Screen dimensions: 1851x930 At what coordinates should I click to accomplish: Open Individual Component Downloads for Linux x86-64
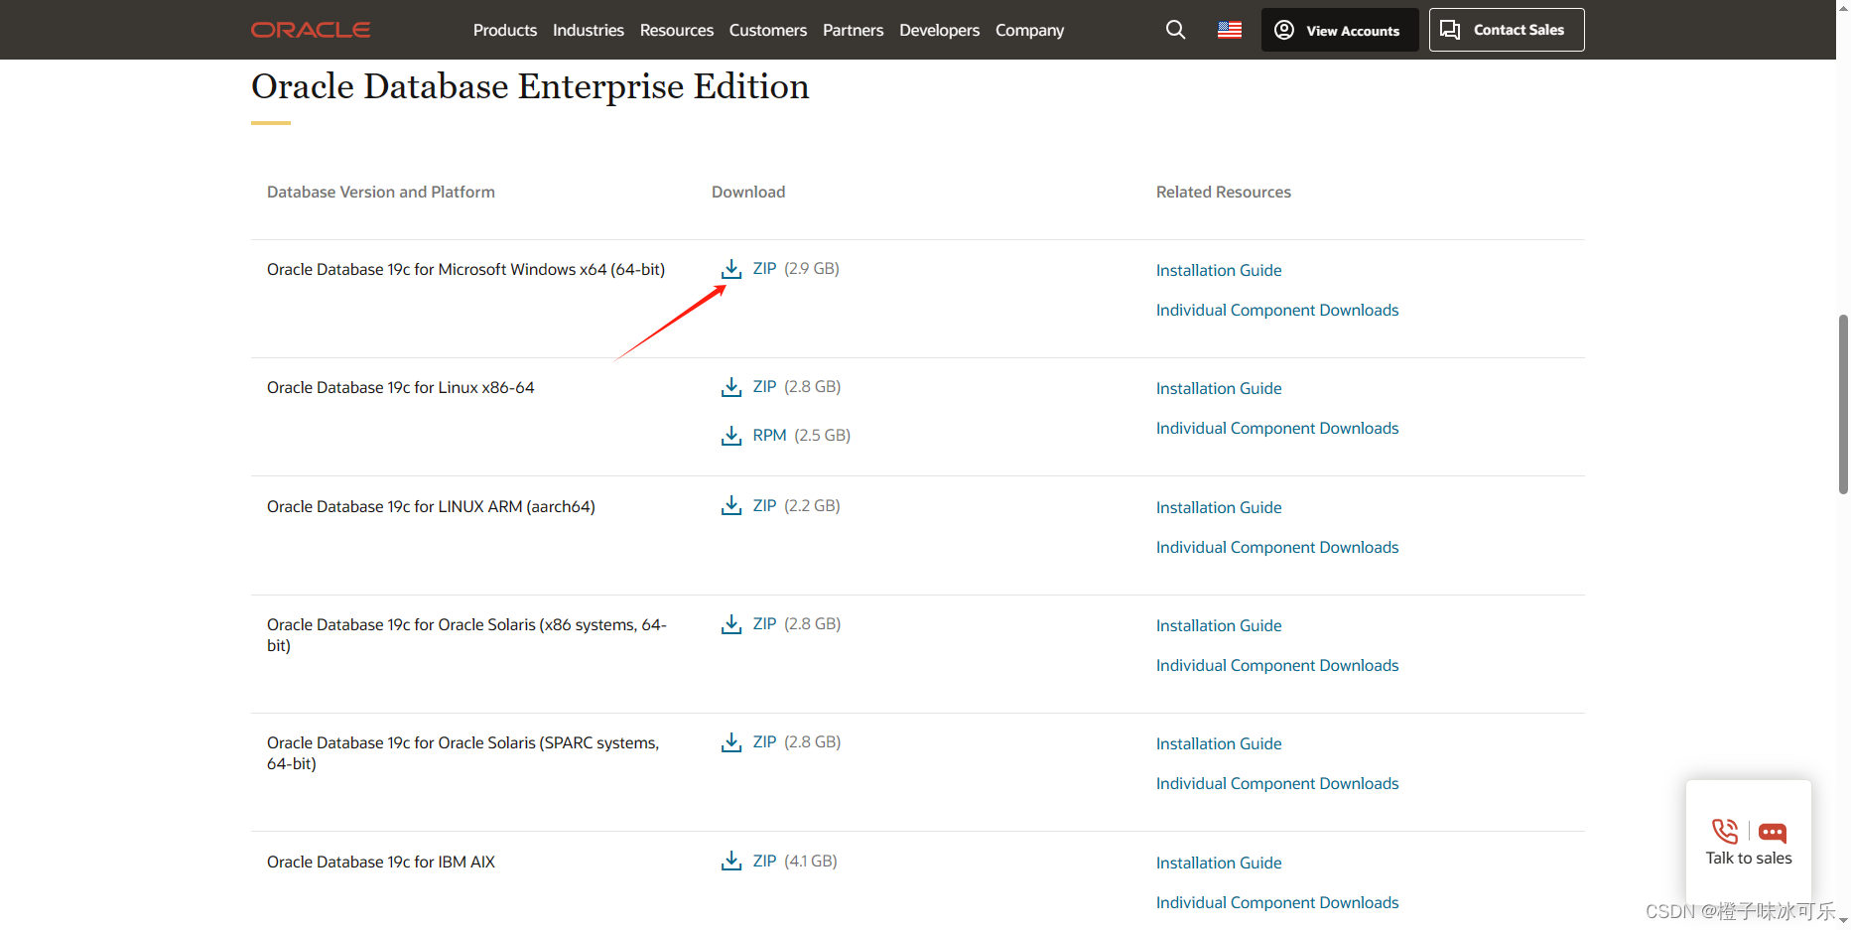coord(1277,428)
